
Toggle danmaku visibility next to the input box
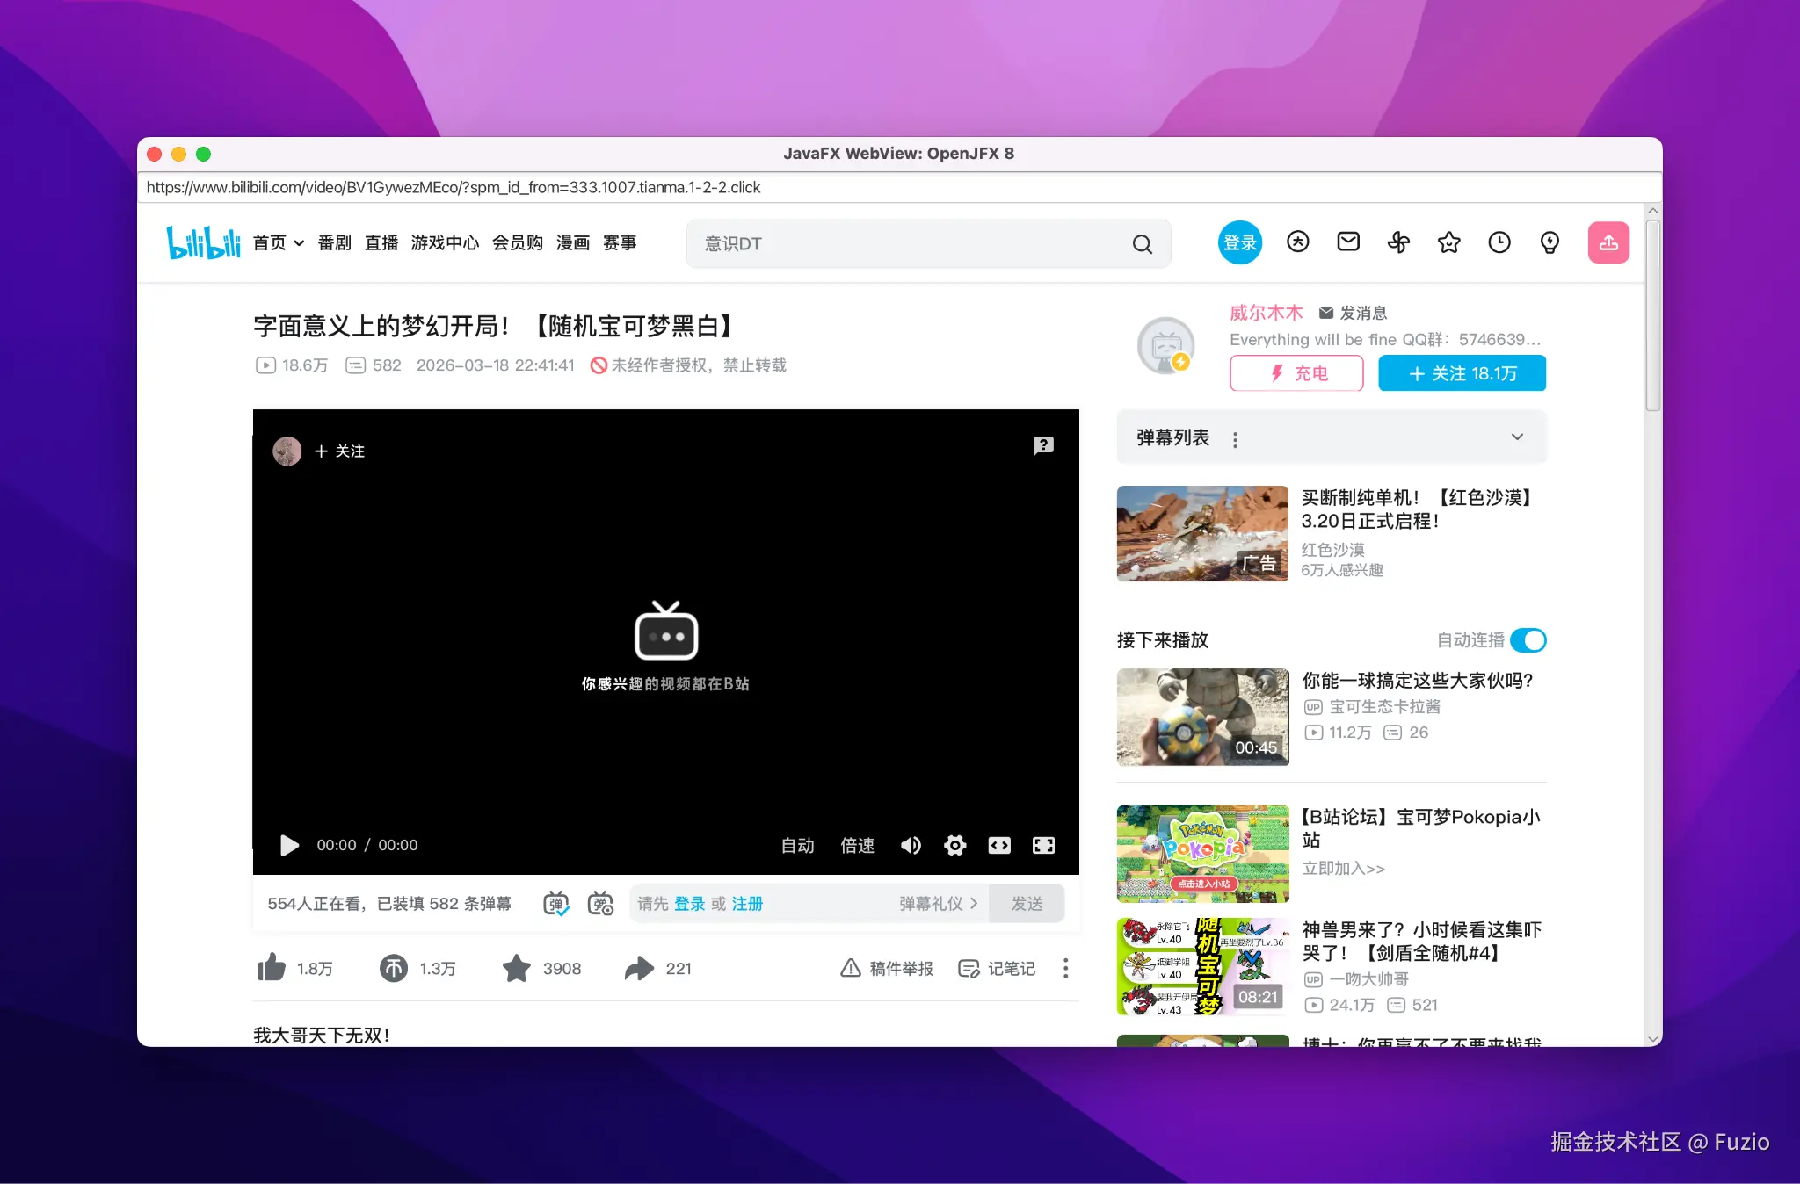pos(555,903)
